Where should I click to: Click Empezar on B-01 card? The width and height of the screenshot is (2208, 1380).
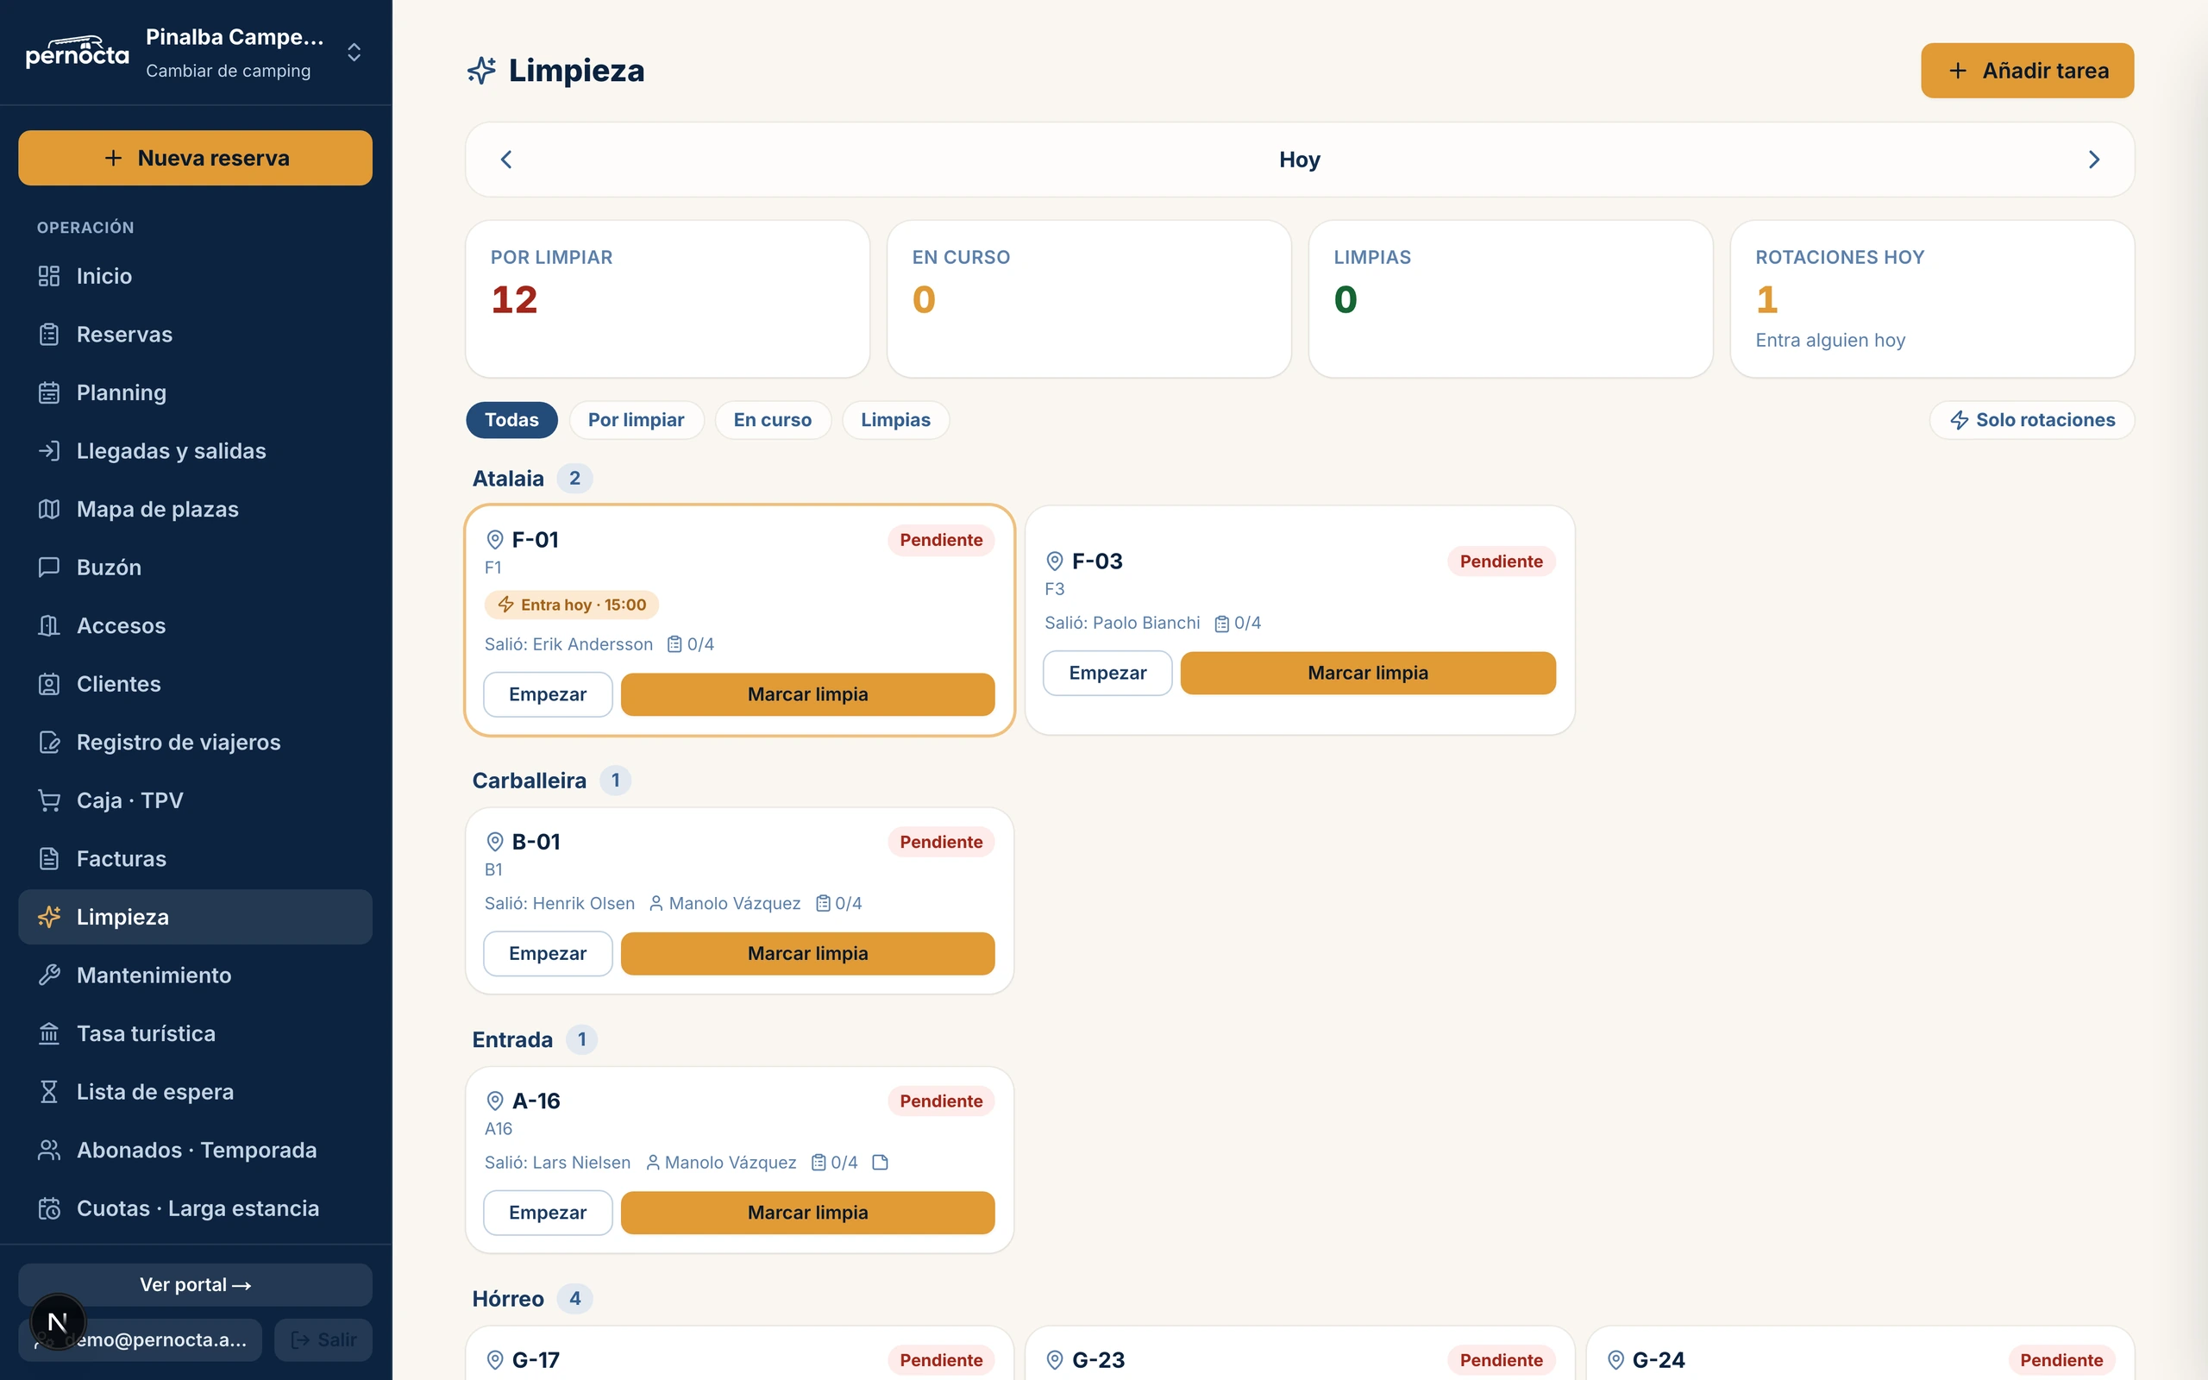coord(548,954)
